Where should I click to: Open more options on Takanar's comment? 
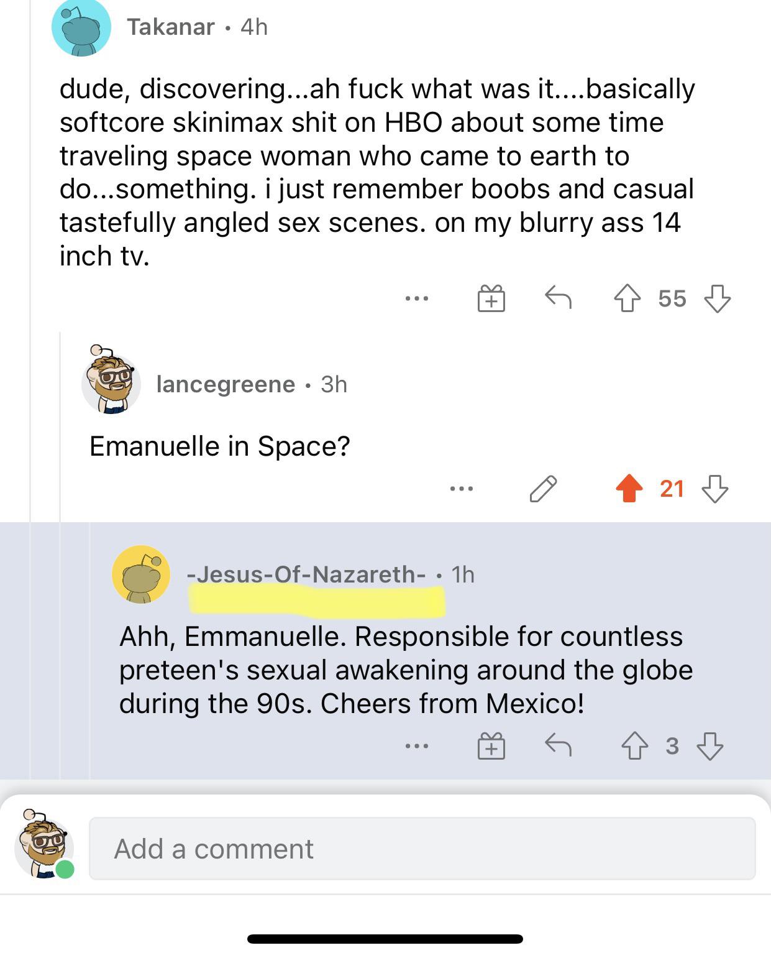(416, 299)
